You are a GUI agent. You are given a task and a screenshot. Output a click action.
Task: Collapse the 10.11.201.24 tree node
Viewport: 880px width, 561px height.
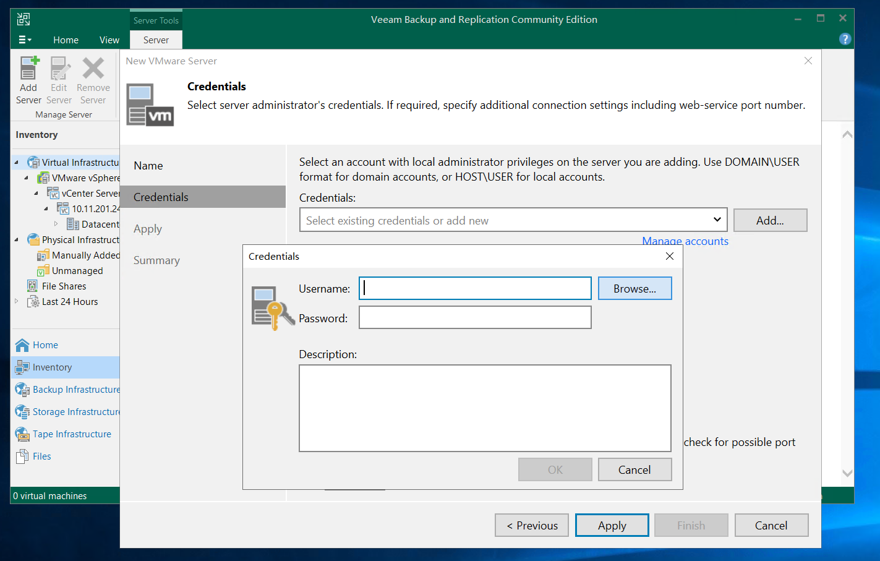coord(46,209)
